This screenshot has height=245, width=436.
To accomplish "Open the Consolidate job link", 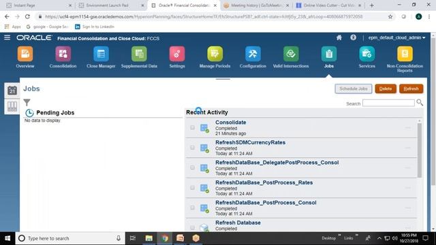I will (x=230, y=122).
